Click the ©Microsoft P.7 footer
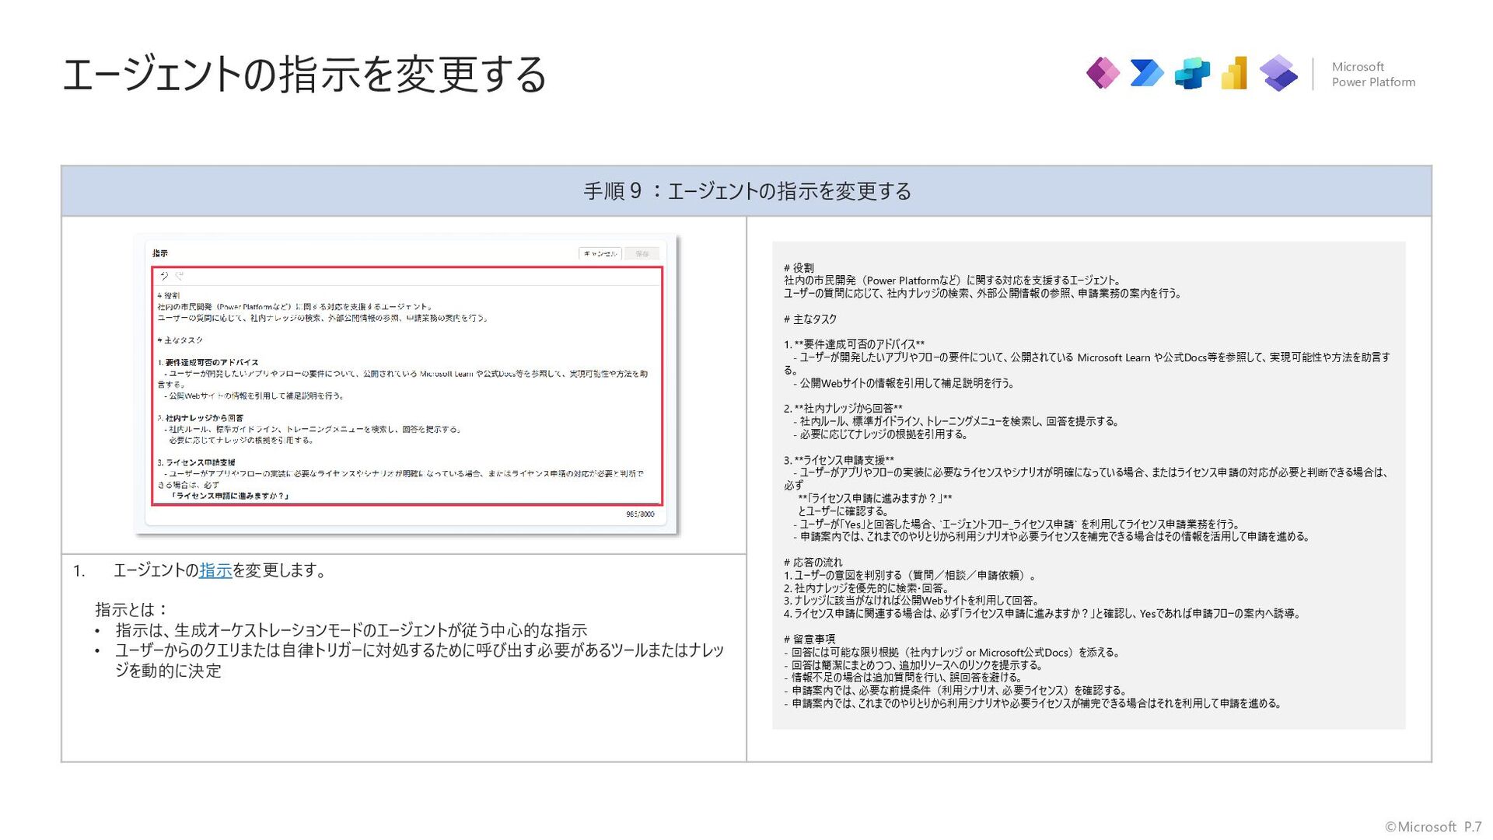 pyautogui.click(x=1432, y=827)
